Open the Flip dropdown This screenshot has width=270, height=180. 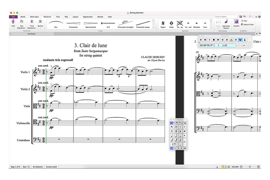click(x=244, y=21)
